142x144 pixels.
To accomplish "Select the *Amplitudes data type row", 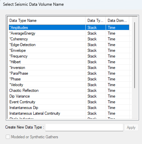I will 69,28.
